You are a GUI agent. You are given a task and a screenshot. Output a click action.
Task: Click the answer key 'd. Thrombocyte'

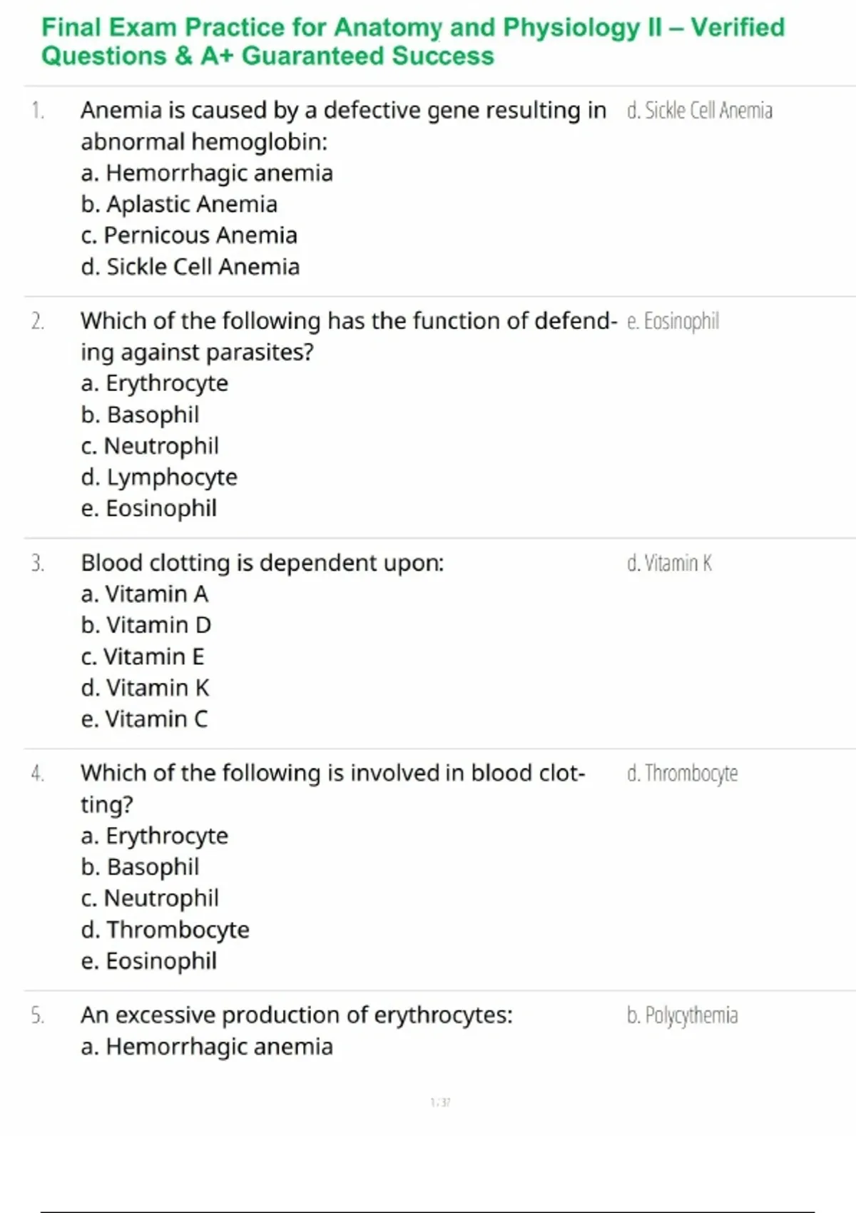682,773
